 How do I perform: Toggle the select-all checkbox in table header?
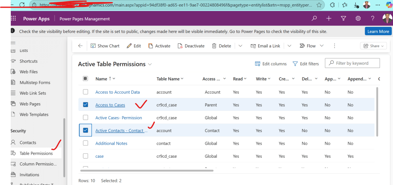[86, 79]
